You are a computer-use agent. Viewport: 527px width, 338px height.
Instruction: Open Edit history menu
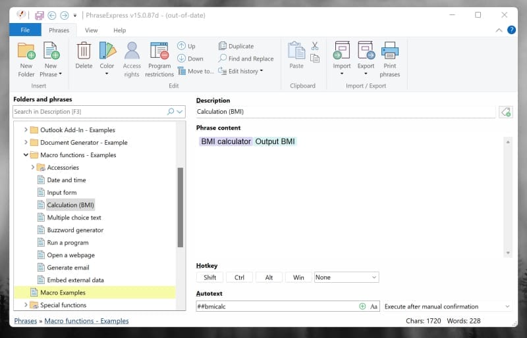coord(240,71)
